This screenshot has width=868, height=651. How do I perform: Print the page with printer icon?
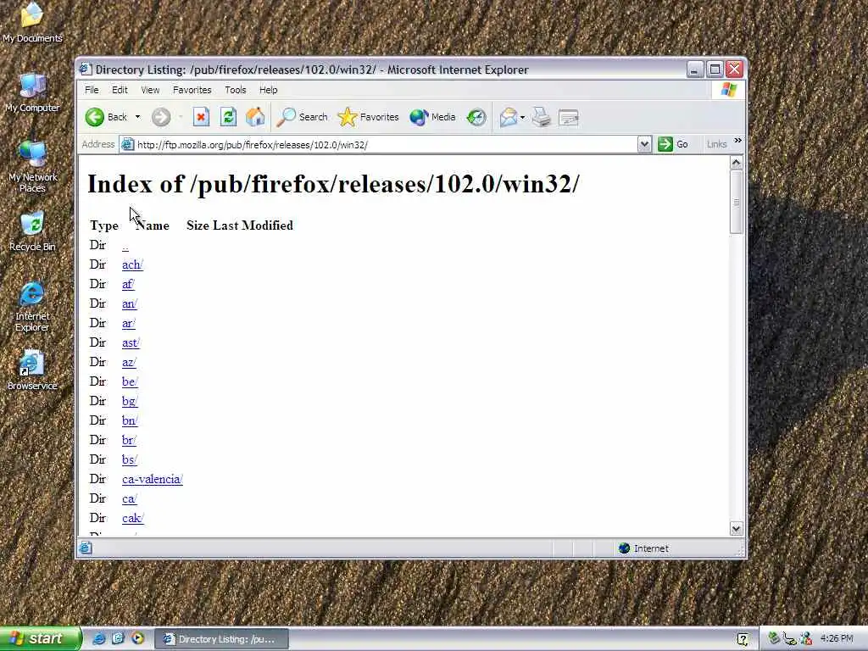pyautogui.click(x=541, y=117)
